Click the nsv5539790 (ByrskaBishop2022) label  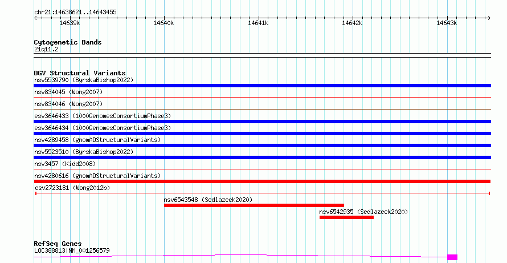pyautogui.click(x=84, y=80)
